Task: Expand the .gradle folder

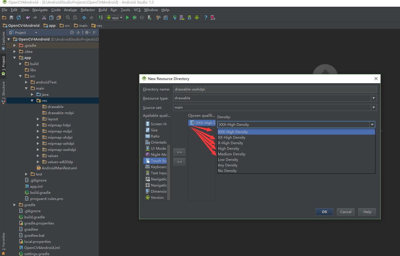Action: (14, 45)
